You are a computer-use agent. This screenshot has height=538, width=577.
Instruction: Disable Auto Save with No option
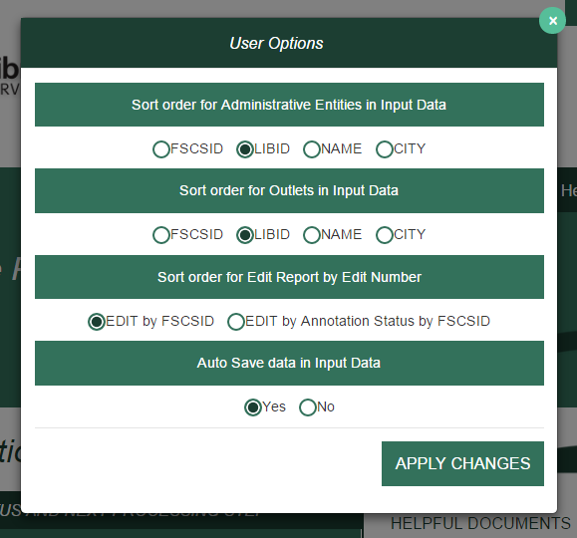[308, 407]
